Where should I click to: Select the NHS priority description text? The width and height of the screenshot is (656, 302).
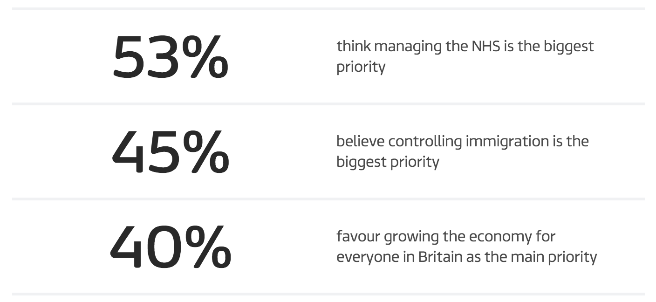[x=465, y=56]
